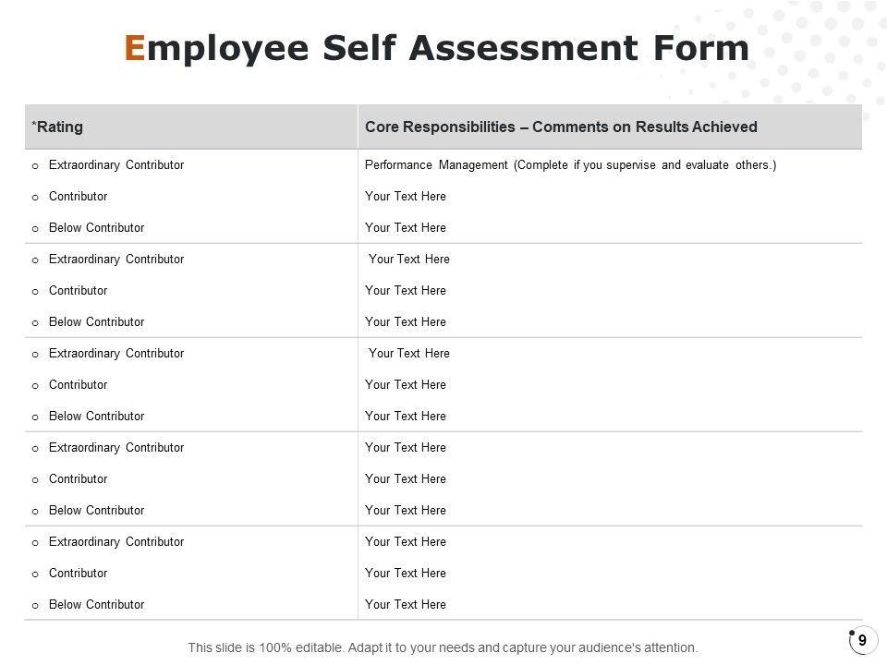This screenshot has height=665, width=887.
Task: Select Extraordinary Contributor radio in last rating group
Action: point(35,543)
